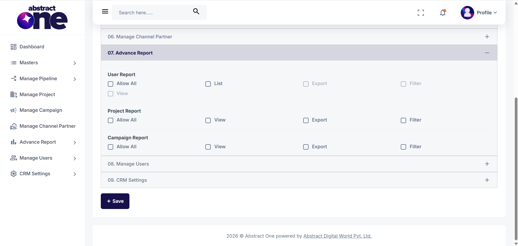This screenshot has width=518, height=246.
Task: Expand 09. CRM Settings section
Action: tap(299, 180)
